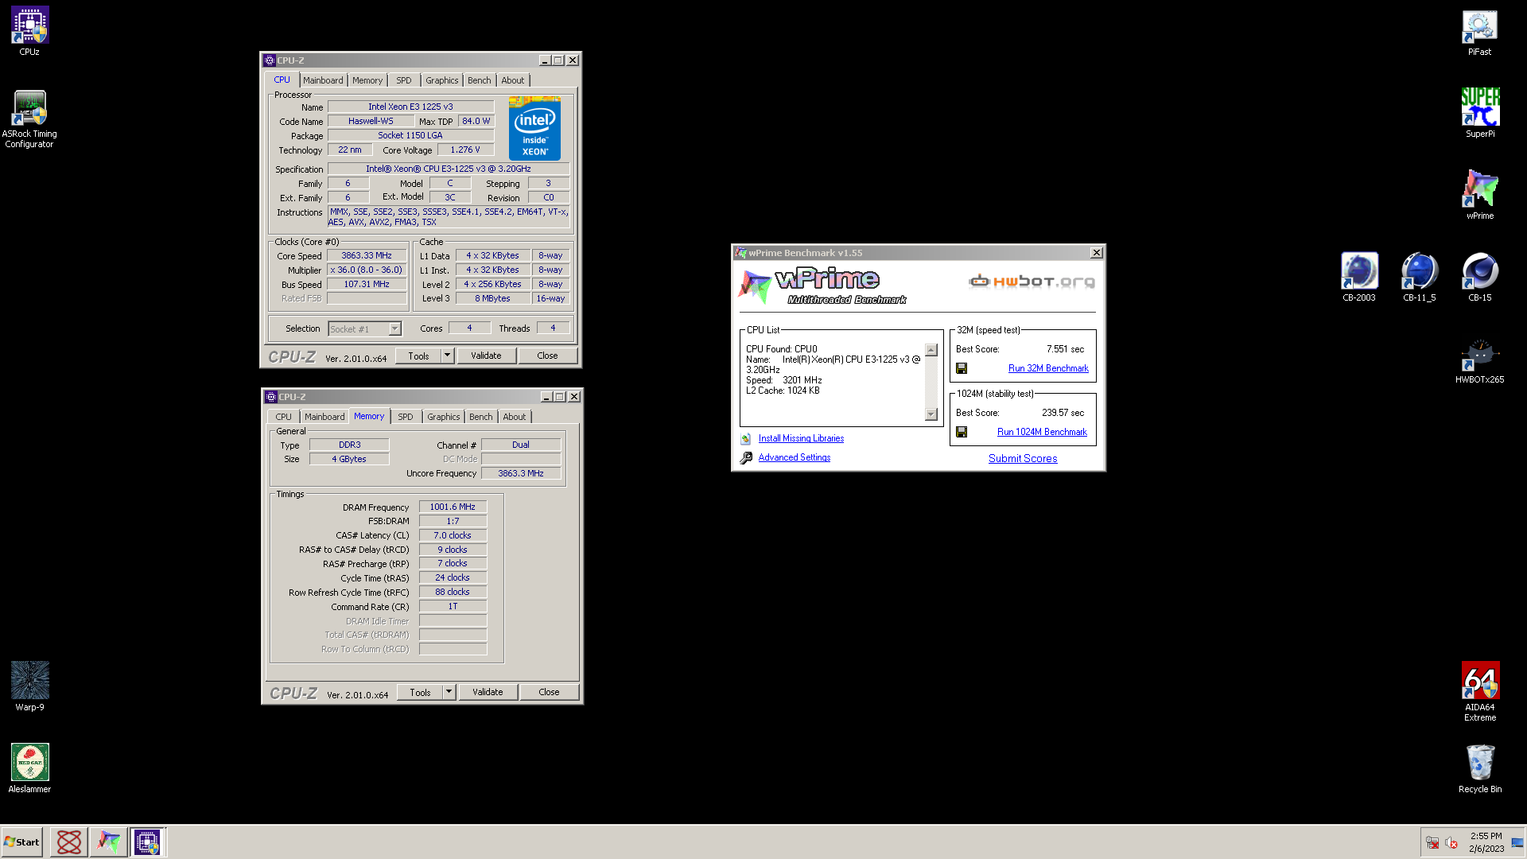The width and height of the screenshot is (1527, 859).
Task: Open the CB-15 desktop icon
Action: pyautogui.click(x=1479, y=277)
